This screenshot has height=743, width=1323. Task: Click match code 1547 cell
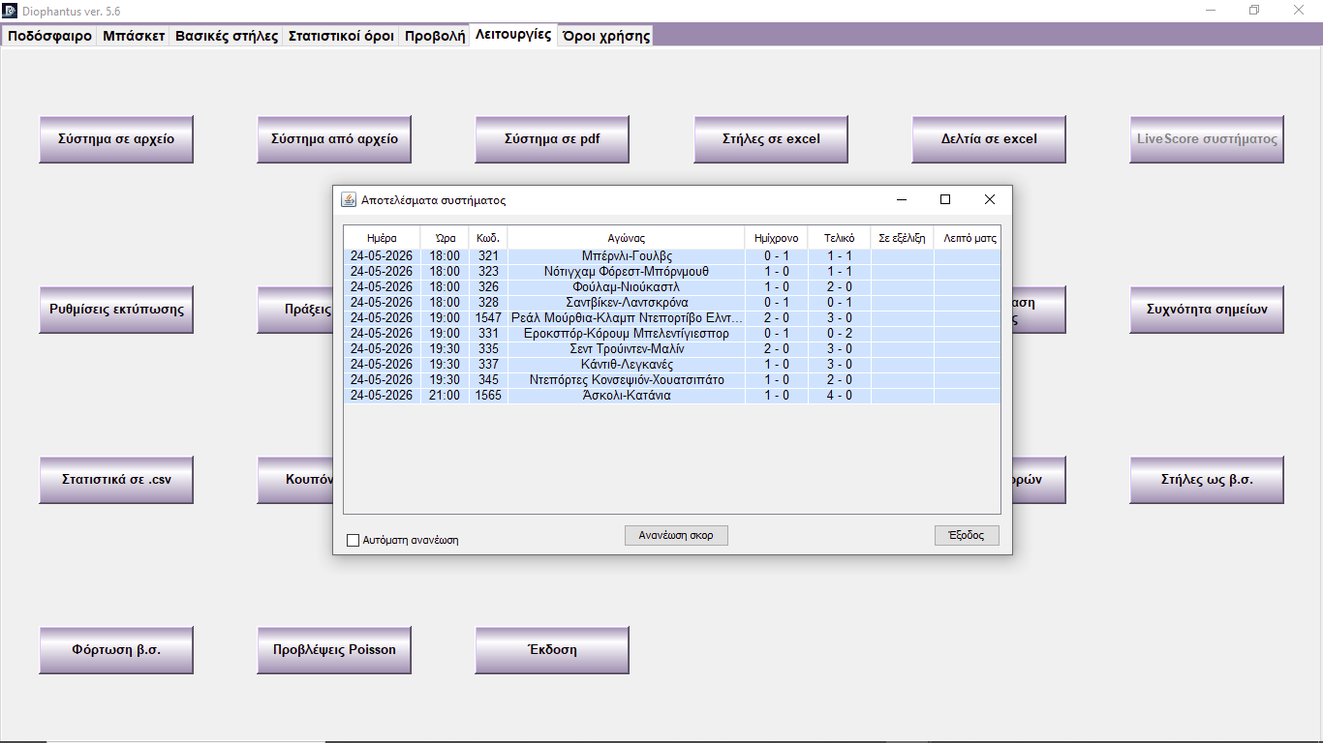tap(488, 318)
